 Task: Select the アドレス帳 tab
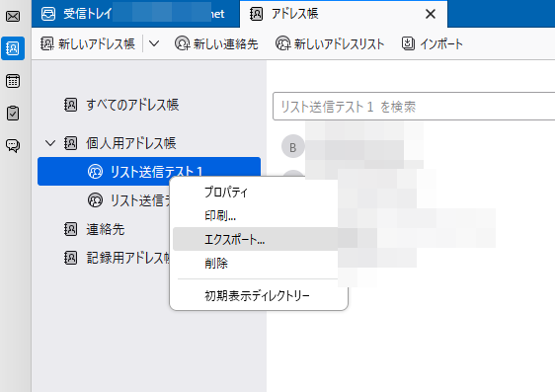(x=344, y=14)
